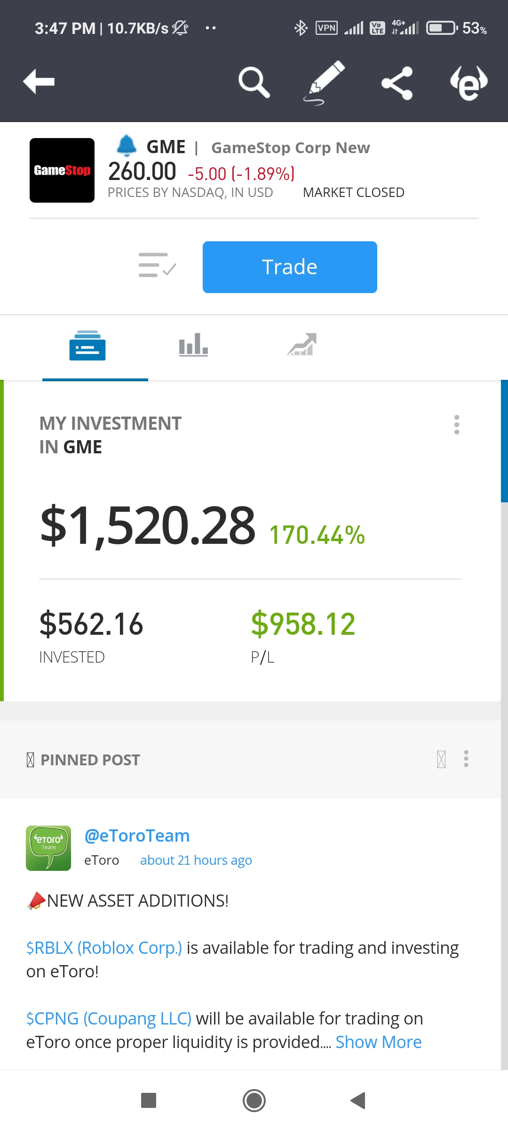The width and height of the screenshot is (508, 1131).
Task: Toggle the GME price alert bell
Action: [x=127, y=146]
